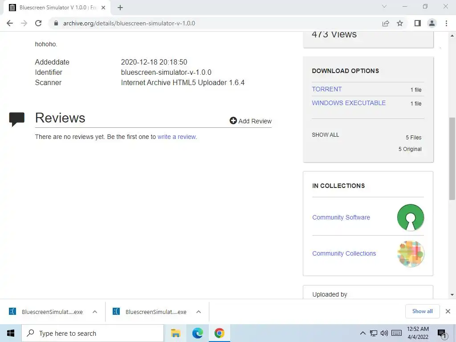The height and width of the screenshot is (342, 456).
Task: Open the network status tray icon
Action: point(374,333)
